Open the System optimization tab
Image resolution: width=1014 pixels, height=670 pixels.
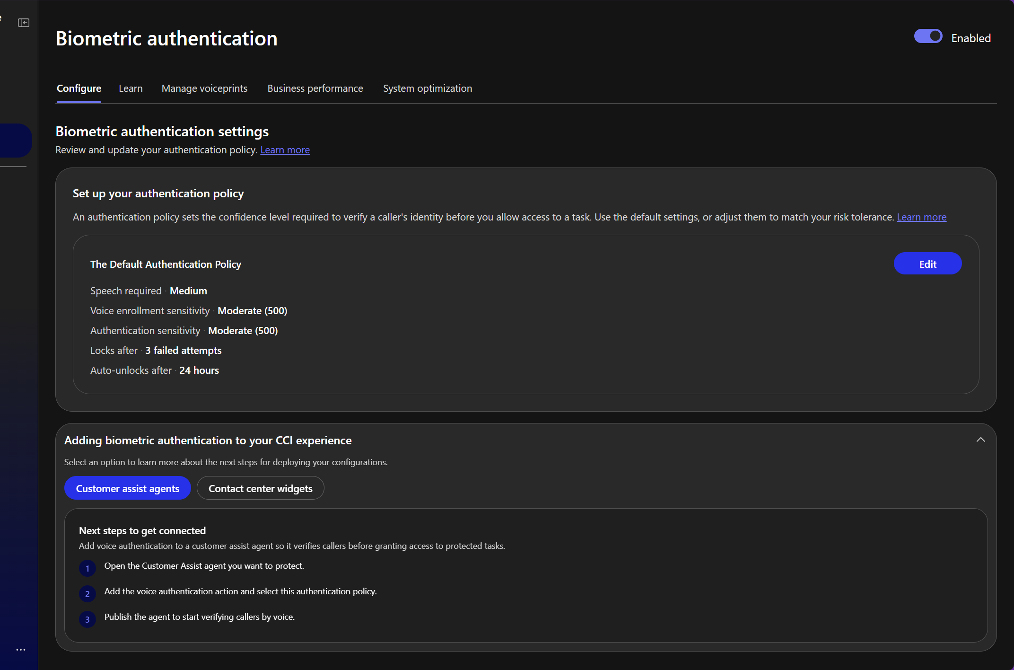pos(428,88)
